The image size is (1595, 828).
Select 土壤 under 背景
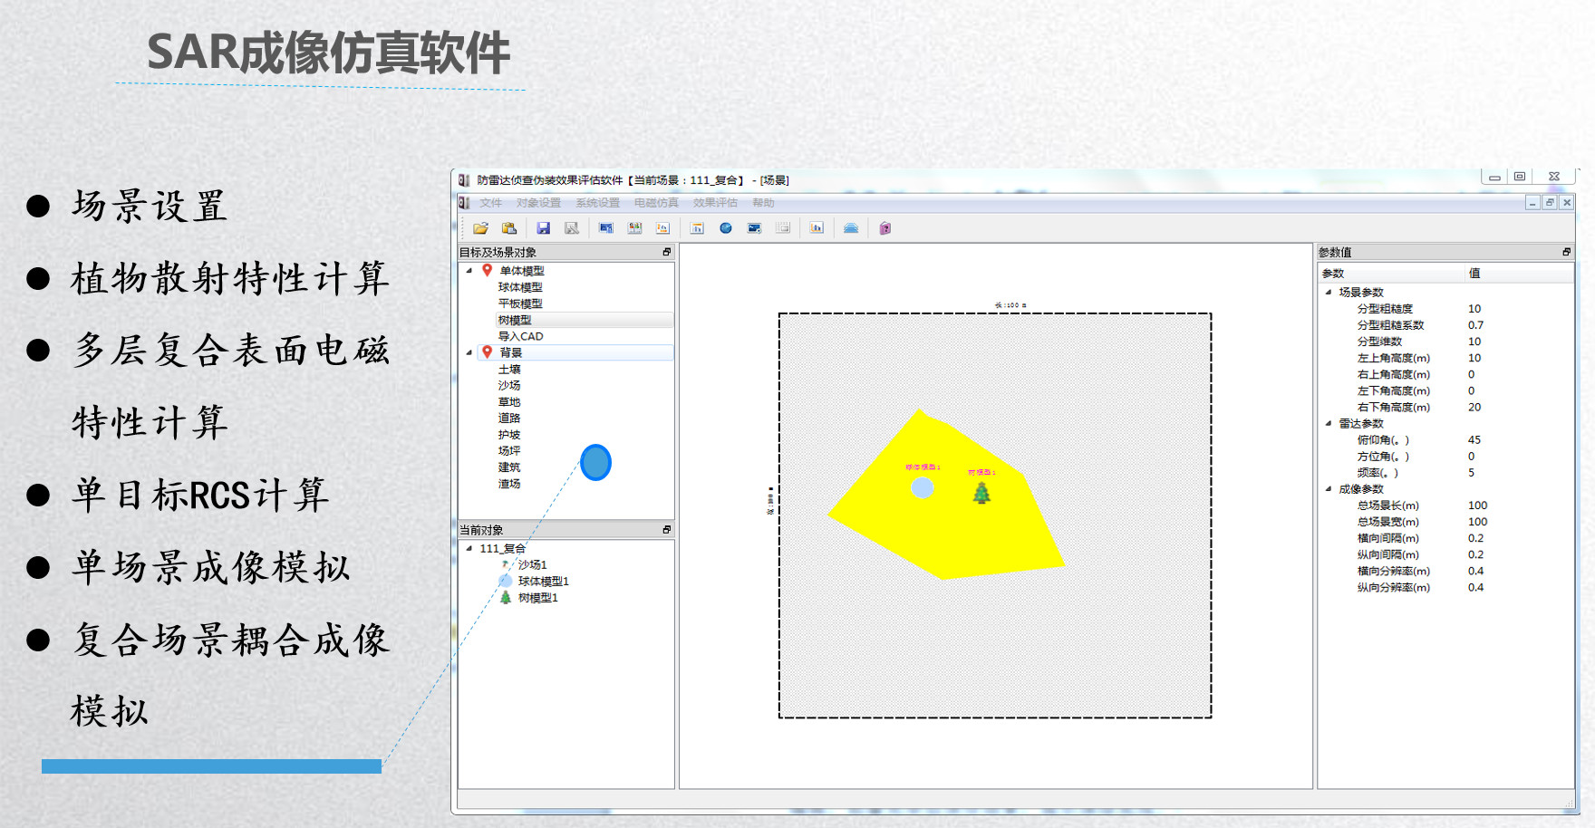tap(509, 370)
